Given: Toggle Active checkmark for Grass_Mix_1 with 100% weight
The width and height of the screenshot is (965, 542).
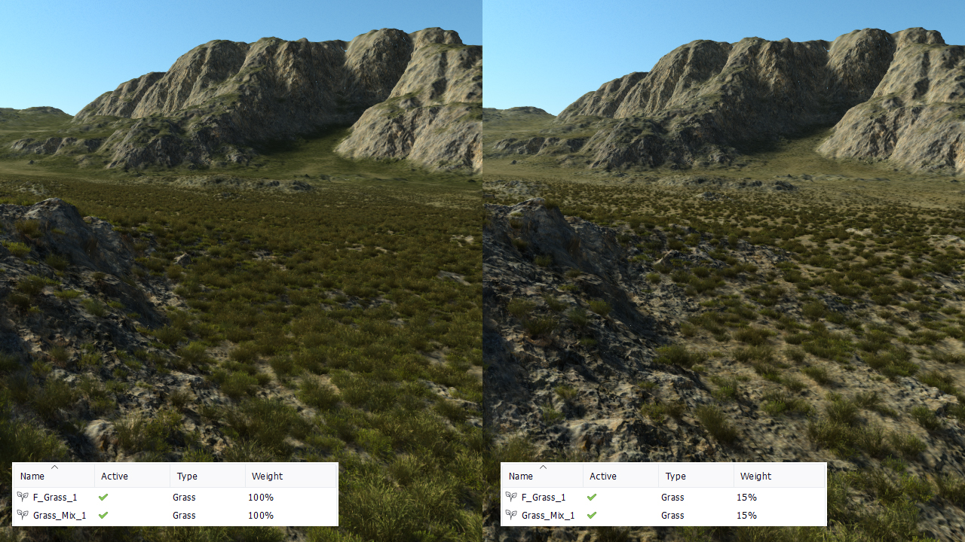Looking at the screenshot, I should click(103, 515).
